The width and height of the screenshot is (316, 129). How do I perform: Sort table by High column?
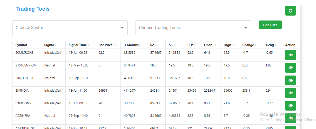(234, 45)
